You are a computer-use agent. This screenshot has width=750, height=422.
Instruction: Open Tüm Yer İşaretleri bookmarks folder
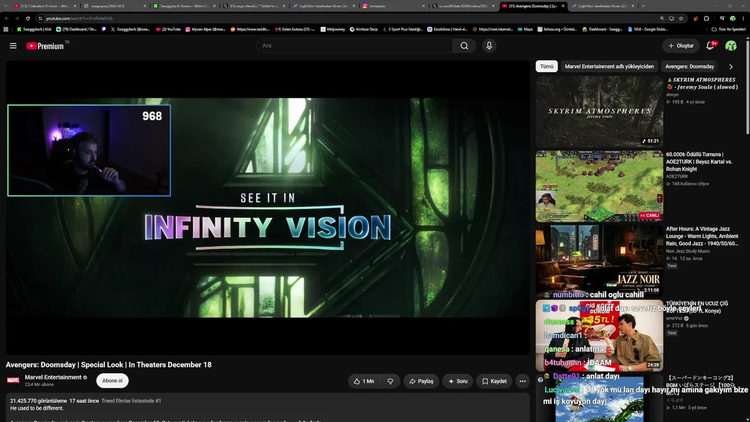point(729,29)
